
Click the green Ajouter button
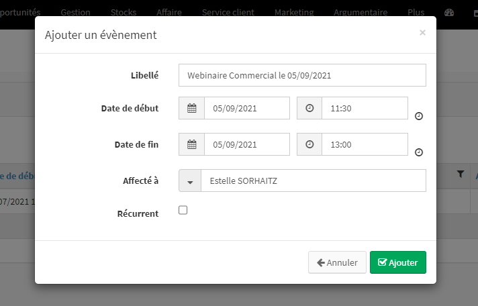click(398, 262)
